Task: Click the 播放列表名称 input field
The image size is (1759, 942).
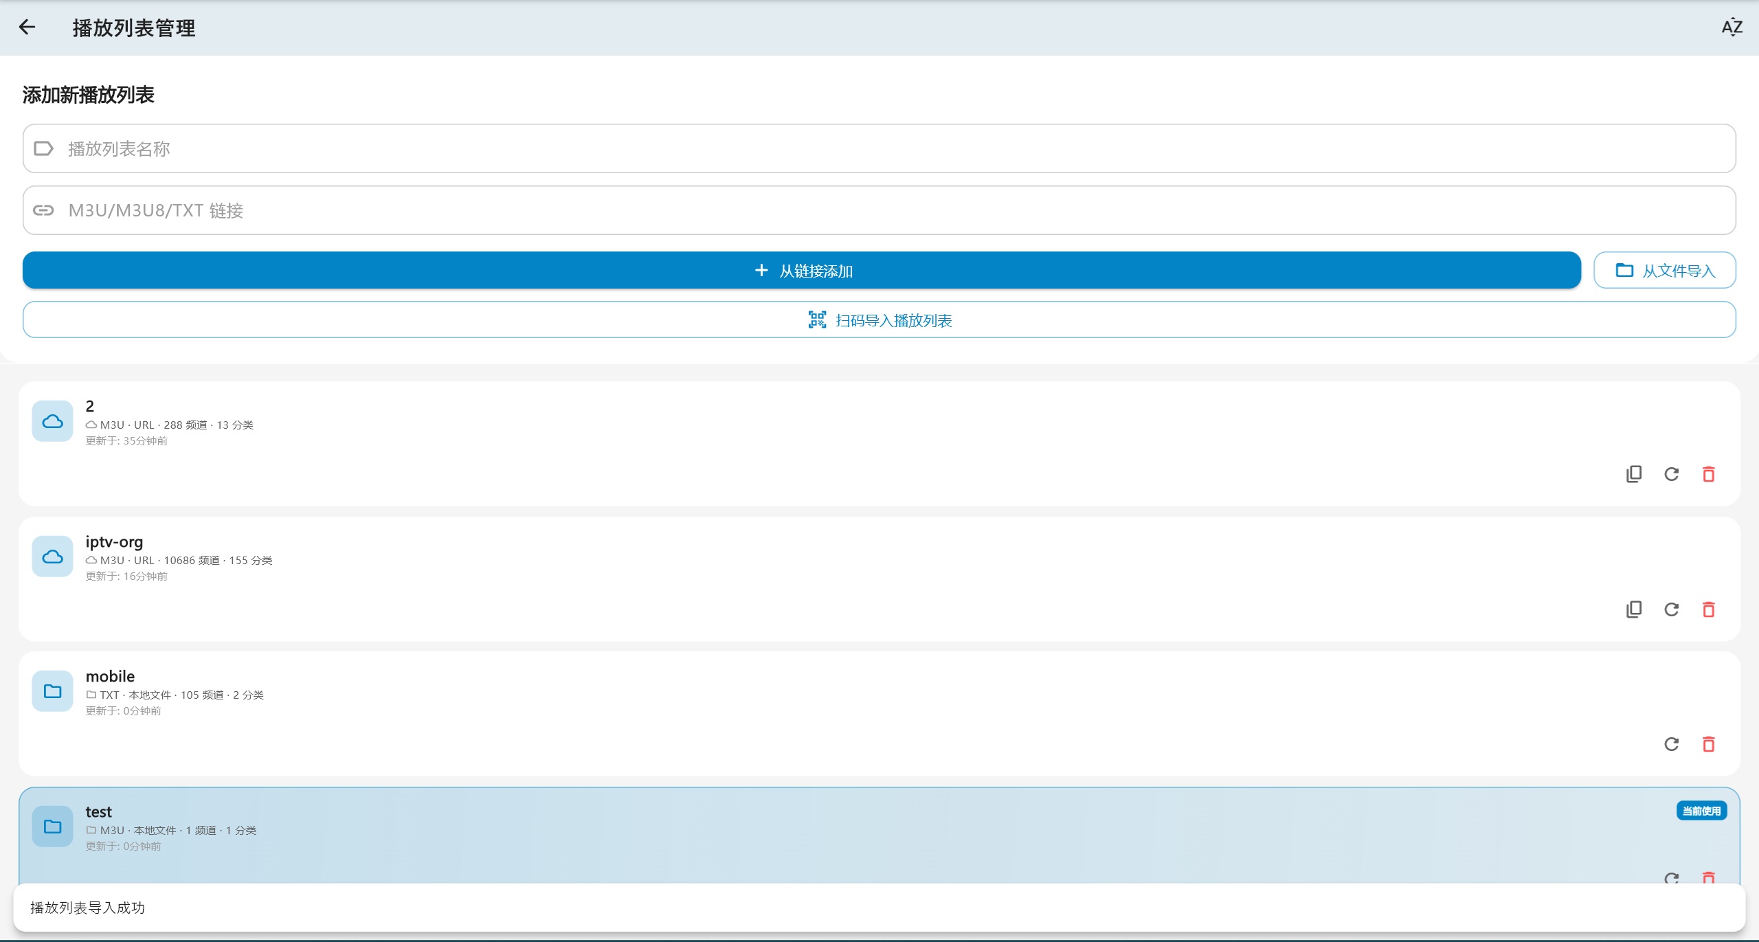Action: click(x=878, y=148)
